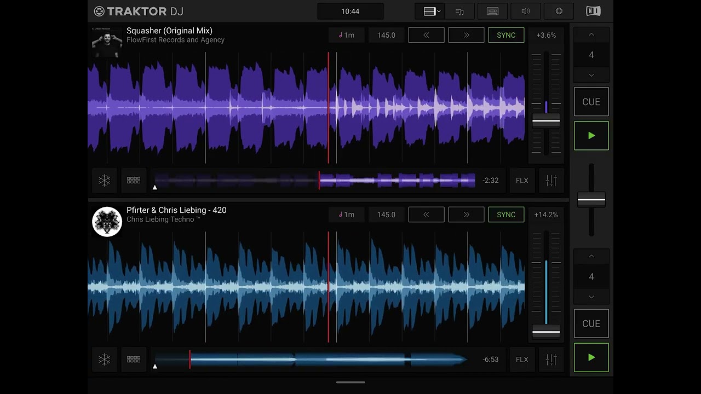Click the -6:53 remaining time display
Viewport: 701px width, 394px height.
coord(491,360)
